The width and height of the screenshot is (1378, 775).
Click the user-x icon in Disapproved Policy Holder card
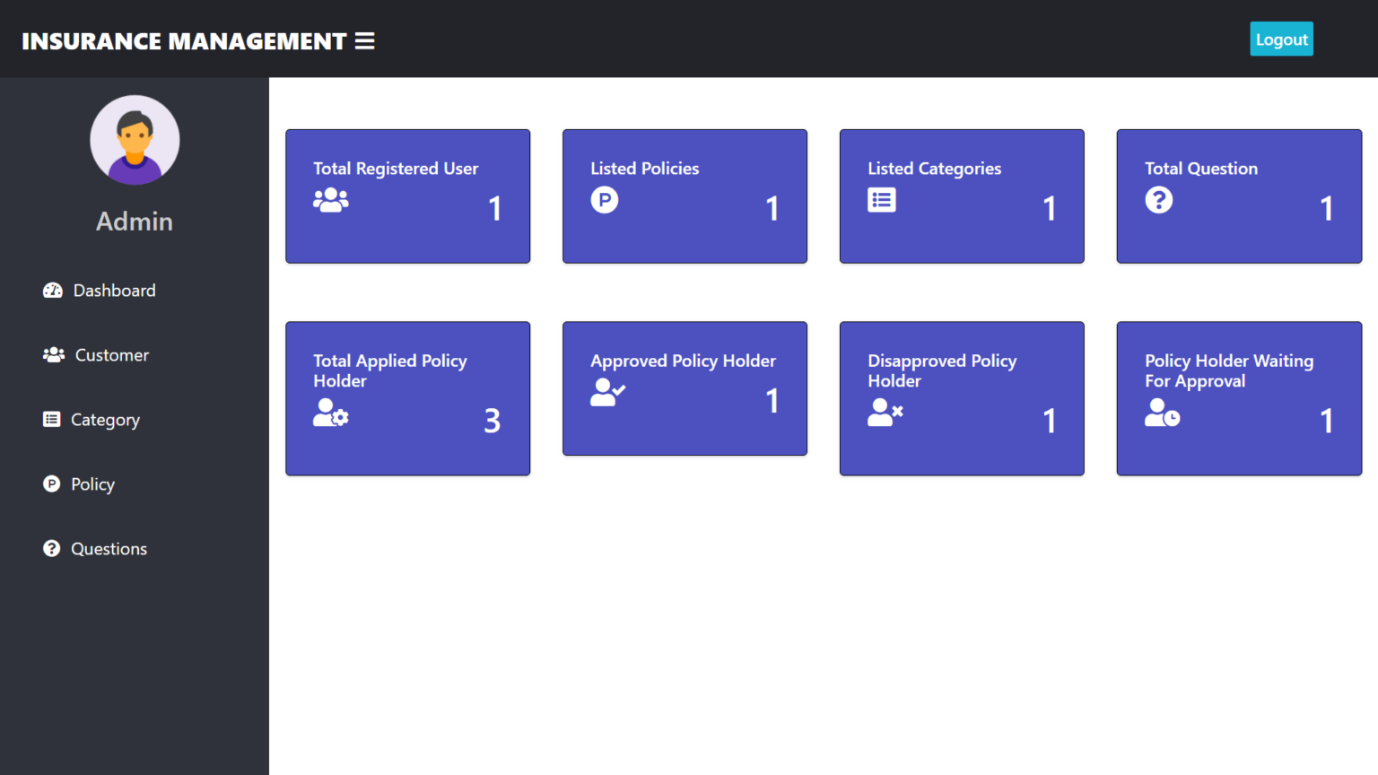(x=885, y=413)
